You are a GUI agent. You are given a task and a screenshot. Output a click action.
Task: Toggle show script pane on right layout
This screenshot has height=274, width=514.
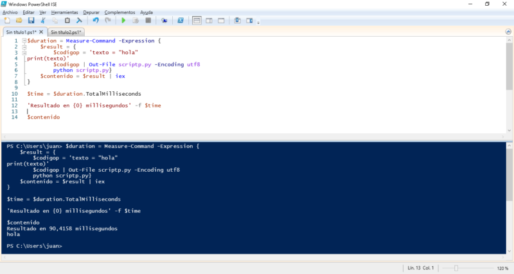coord(208,21)
